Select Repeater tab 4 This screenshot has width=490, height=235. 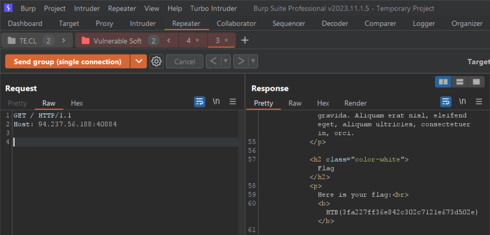189,40
